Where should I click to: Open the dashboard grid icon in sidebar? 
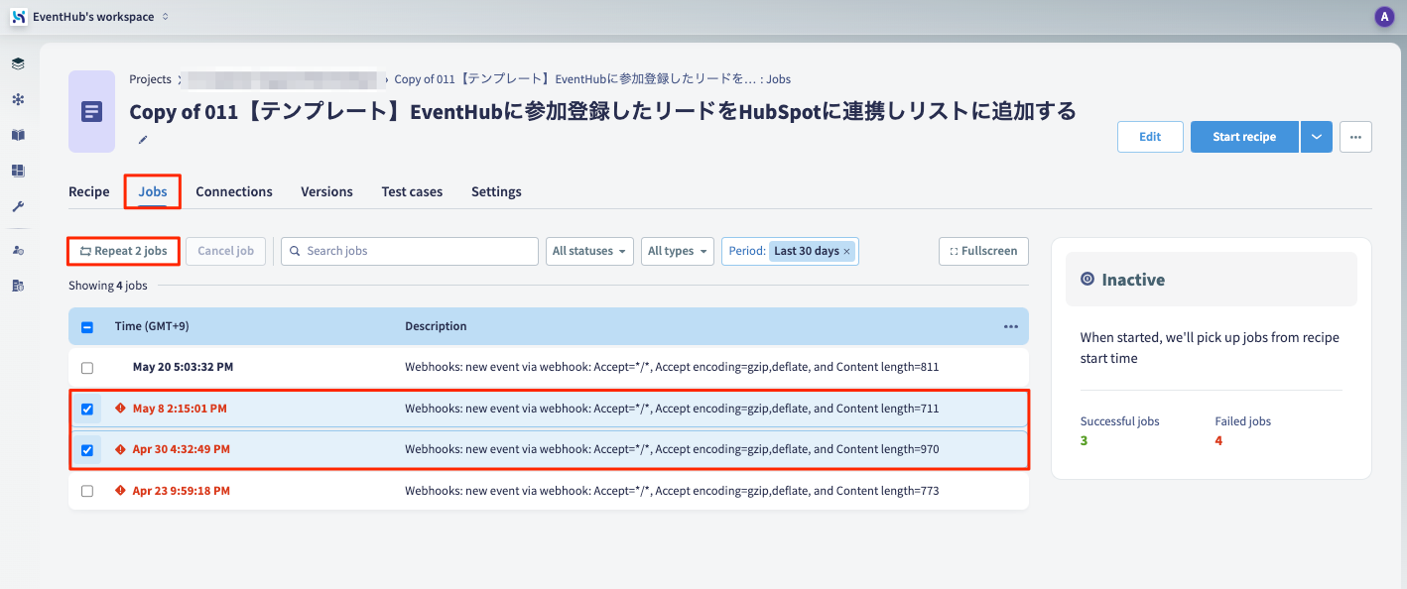point(18,171)
